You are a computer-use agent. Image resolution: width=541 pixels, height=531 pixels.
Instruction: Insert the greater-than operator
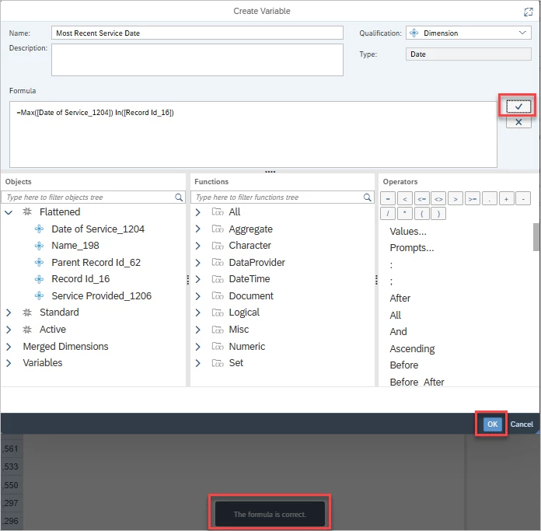pos(455,199)
